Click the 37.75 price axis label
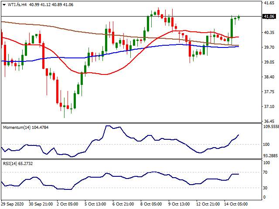The height and width of the screenshot is (209, 279). pos(269,92)
